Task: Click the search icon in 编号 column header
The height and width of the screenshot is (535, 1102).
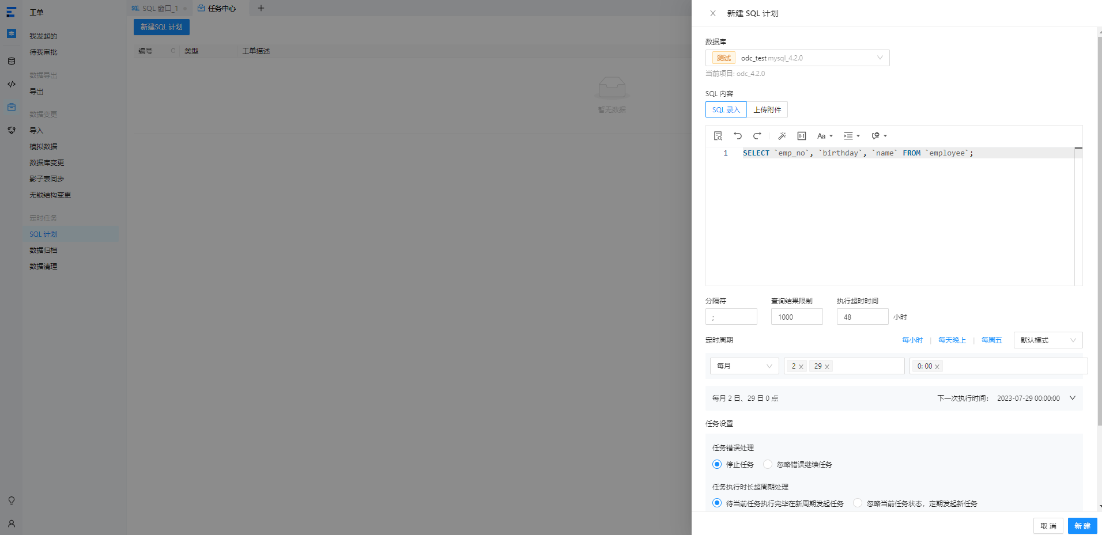Action: [173, 51]
